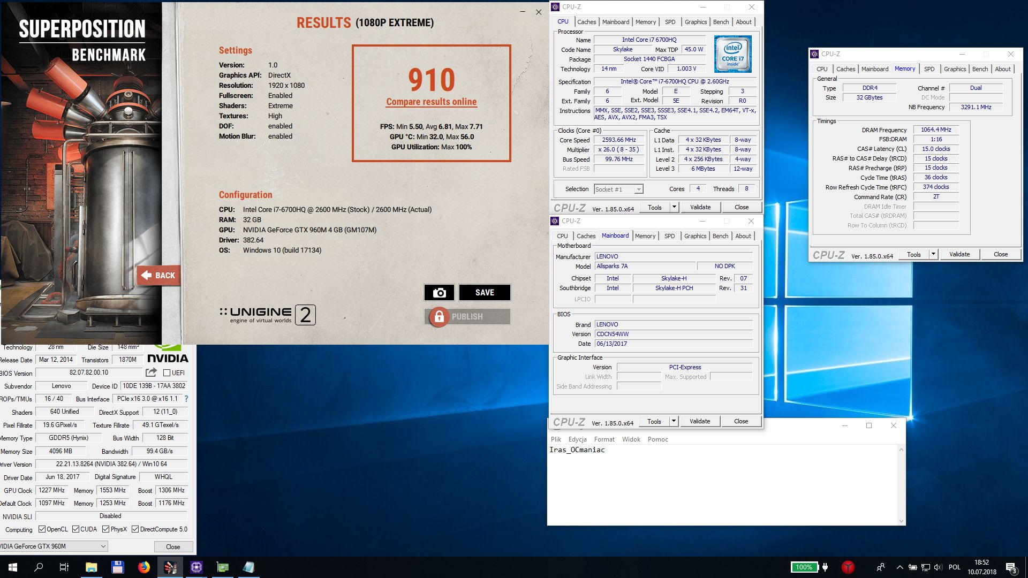This screenshot has height=578, width=1028.
Task: Toggle the UEFI checkbox in GPU-Z
Action: coord(167,373)
